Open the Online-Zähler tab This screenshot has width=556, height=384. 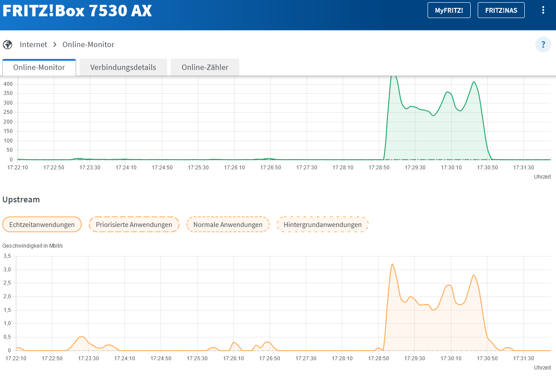[205, 67]
